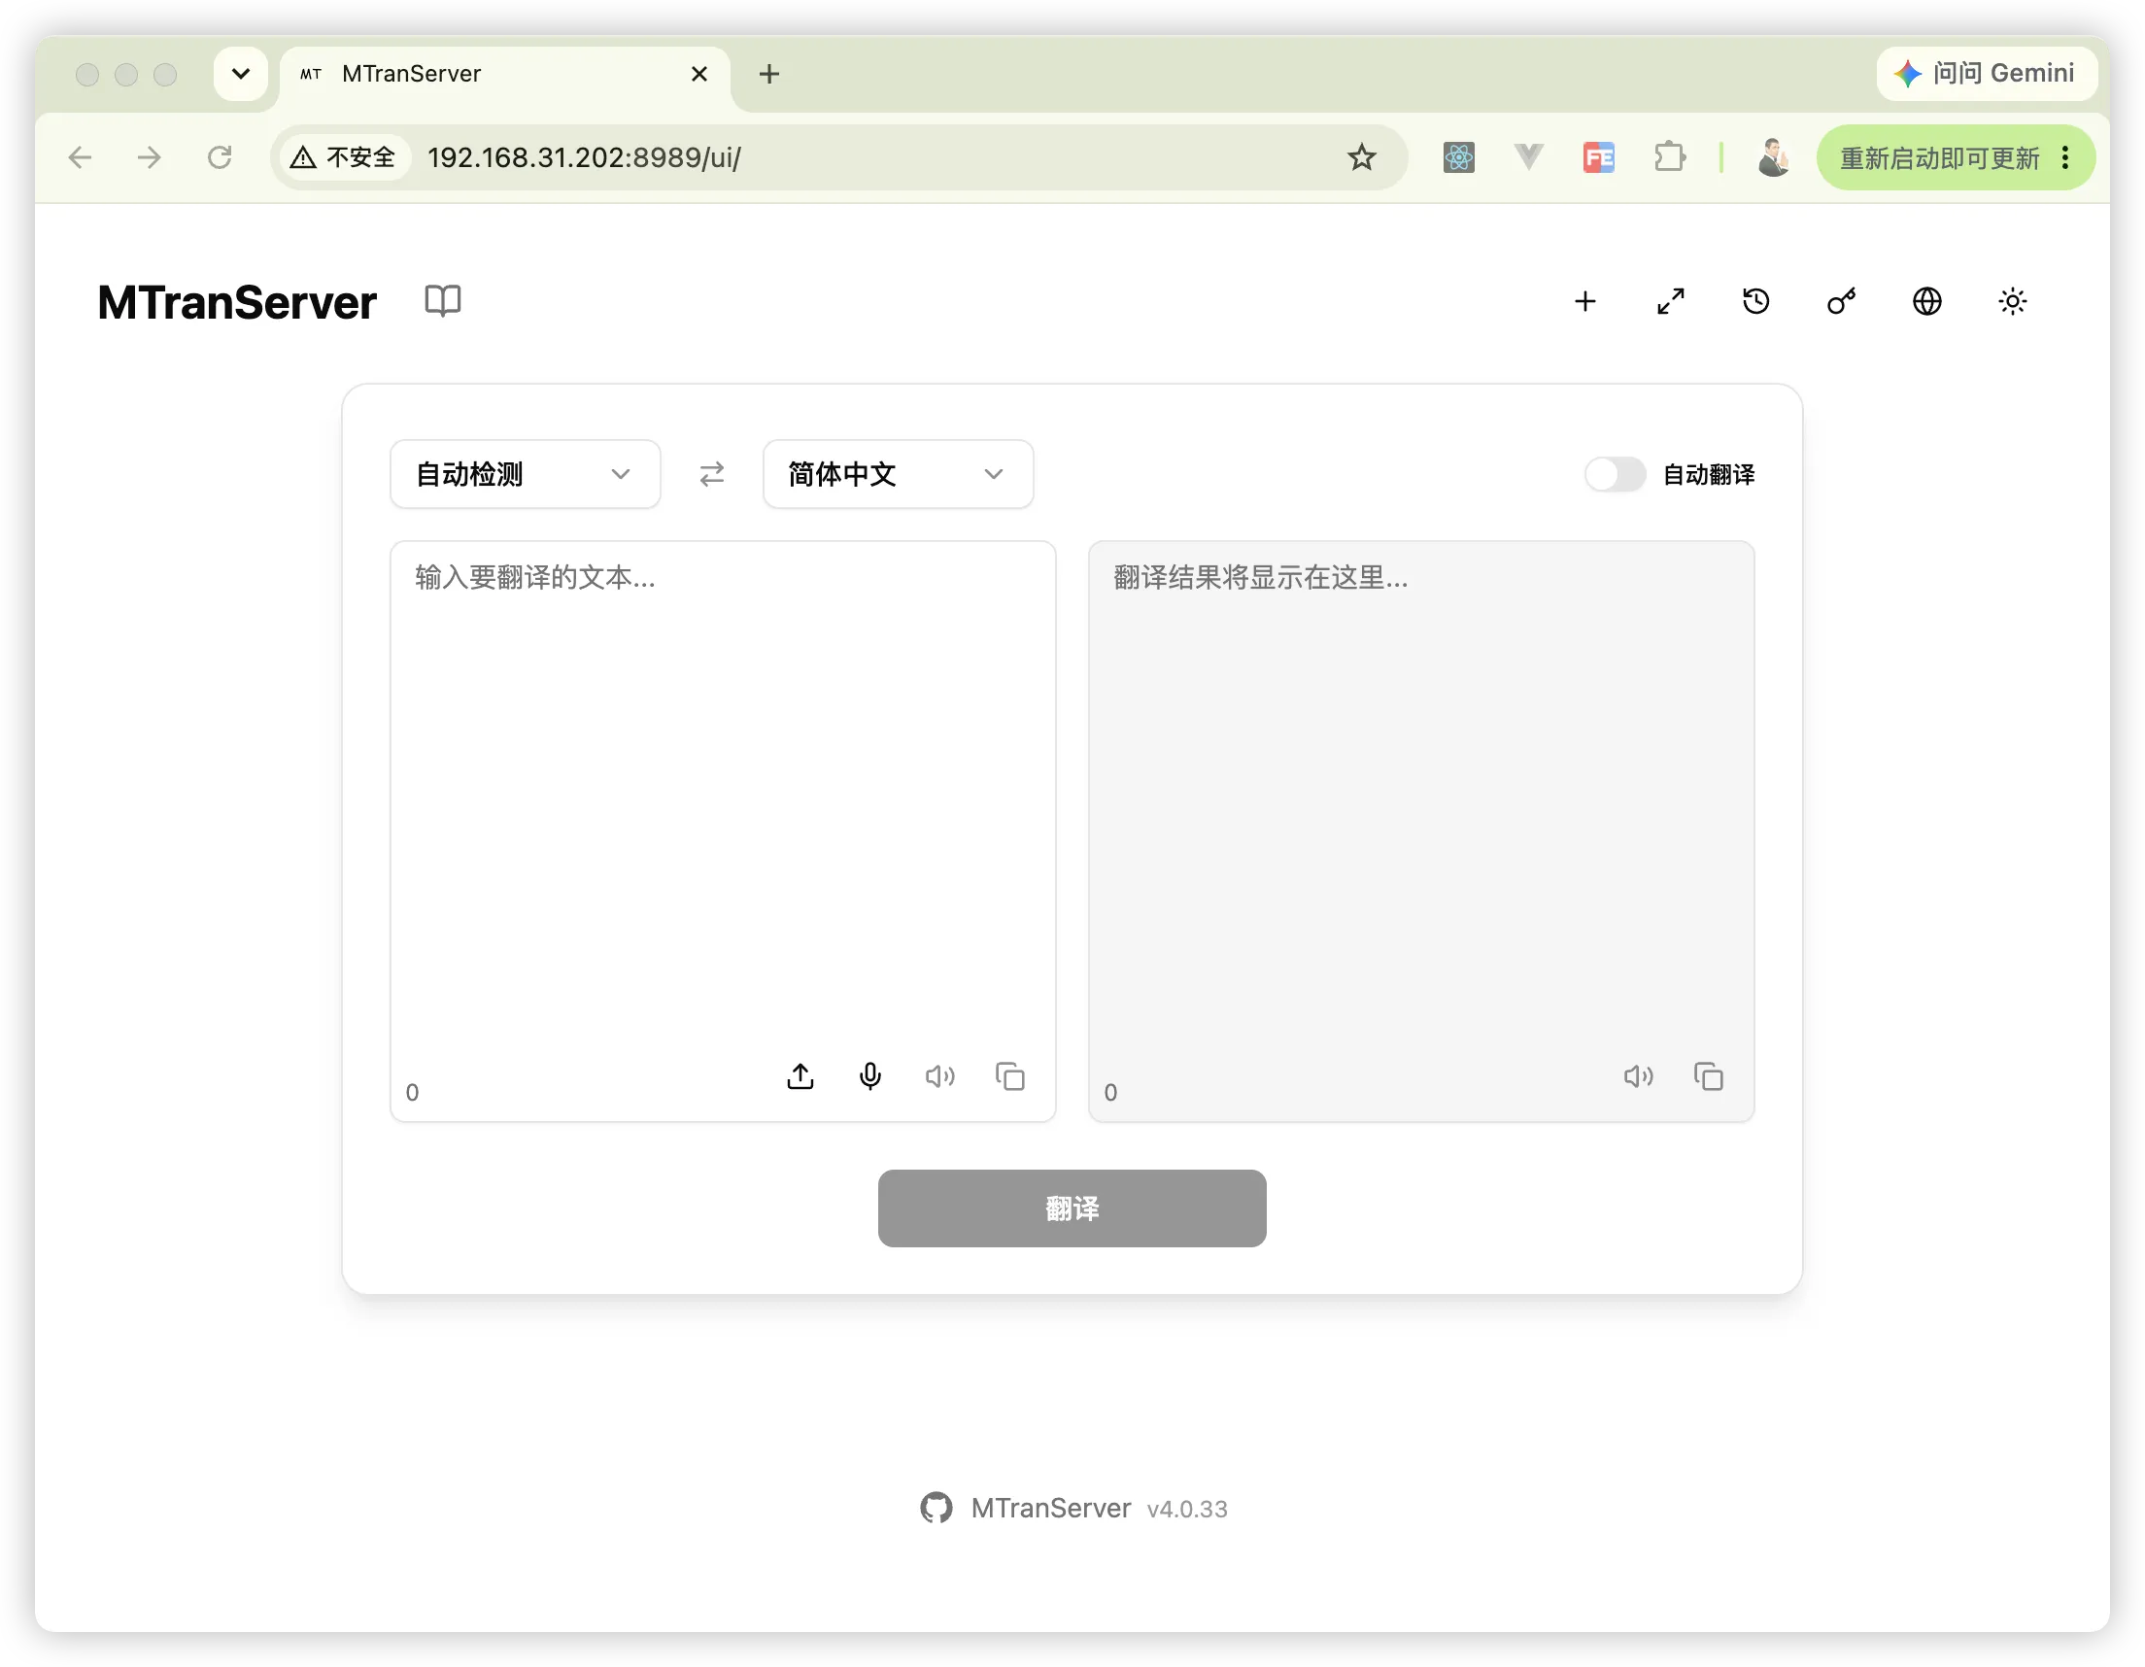Image resolution: width=2145 pixels, height=1667 pixels.
Task: Upload a file to the source box
Action: (x=800, y=1076)
